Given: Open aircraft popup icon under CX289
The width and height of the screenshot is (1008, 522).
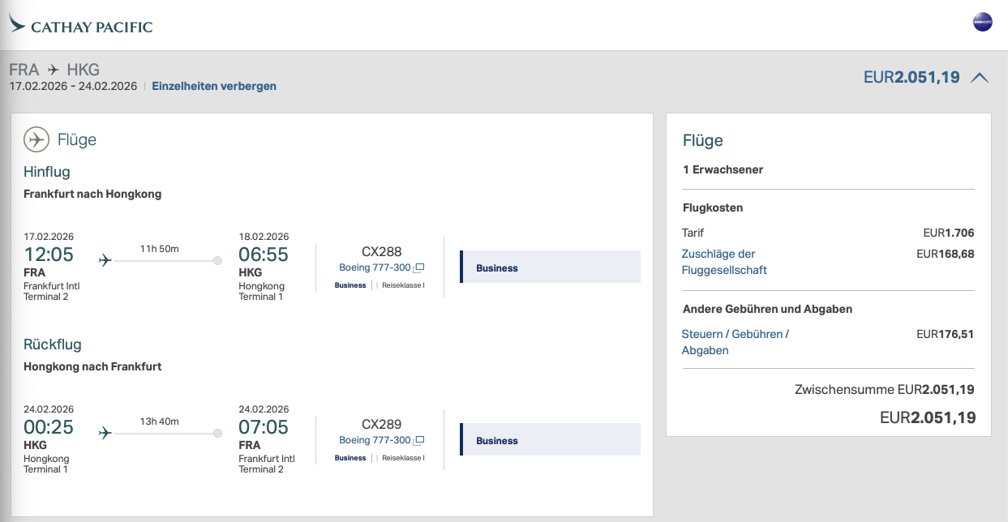Looking at the screenshot, I should pyautogui.click(x=419, y=441).
